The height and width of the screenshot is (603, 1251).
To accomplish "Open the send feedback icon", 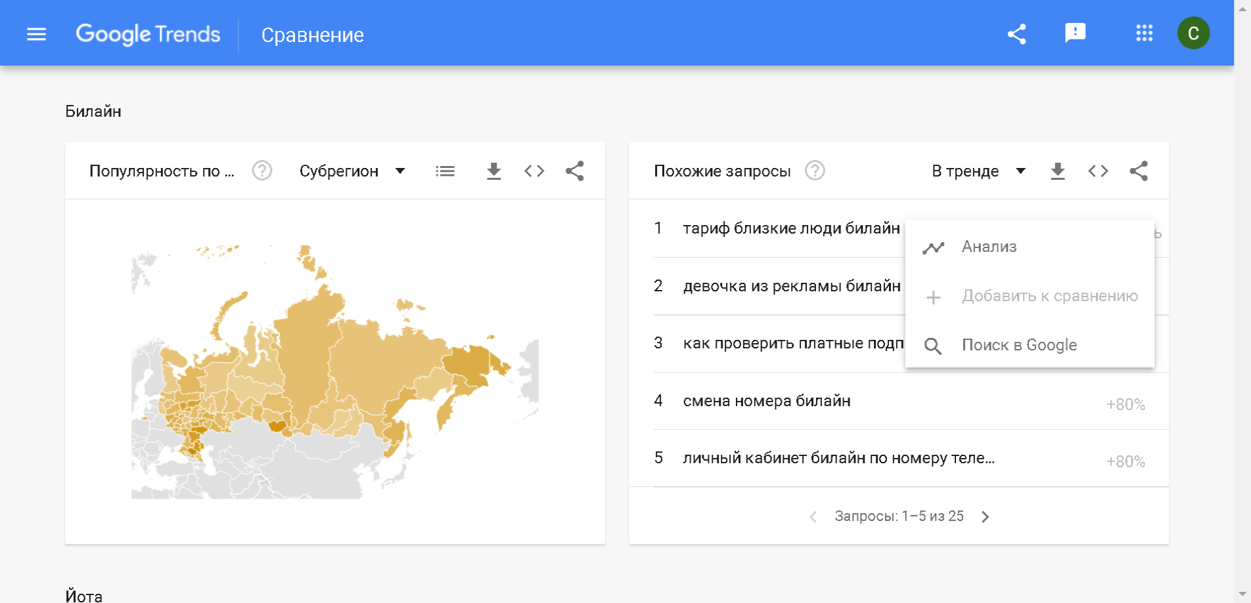I will coord(1075,33).
